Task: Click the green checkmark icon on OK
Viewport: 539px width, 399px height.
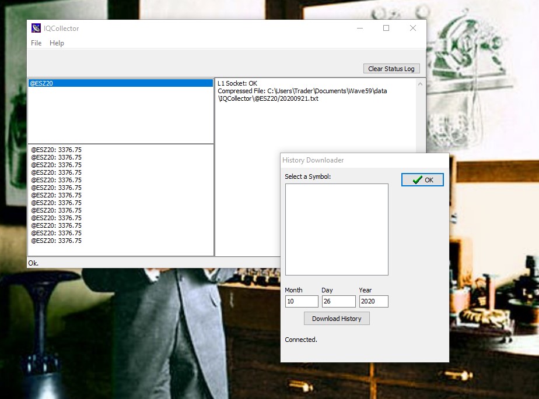Action: coord(417,180)
